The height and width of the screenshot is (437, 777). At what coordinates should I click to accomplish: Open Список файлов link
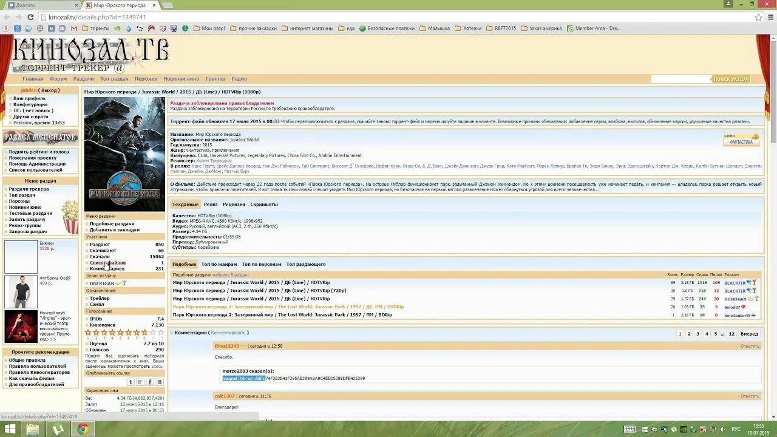pyautogui.click(x=107, y=263)
